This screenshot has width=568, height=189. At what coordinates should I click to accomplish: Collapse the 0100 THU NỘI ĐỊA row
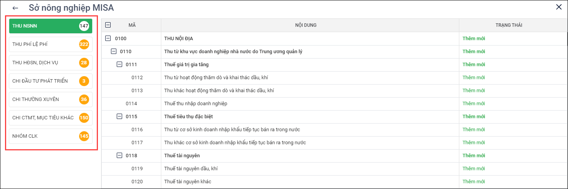108,38
